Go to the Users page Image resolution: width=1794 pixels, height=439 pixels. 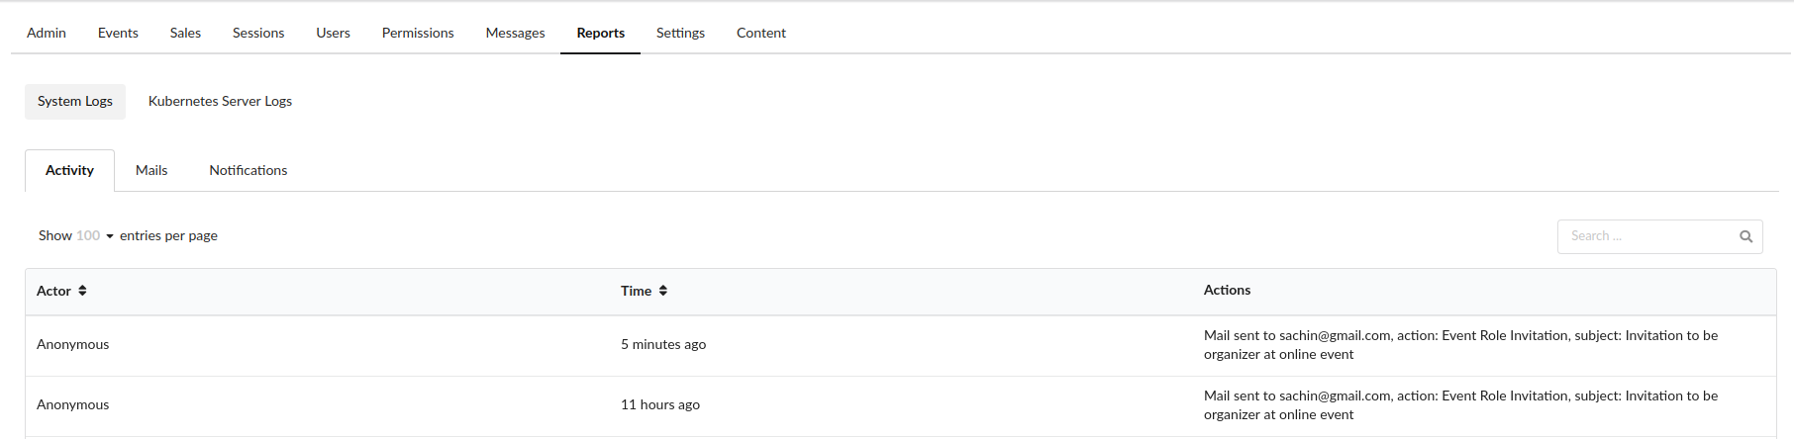pyautogui.click(x=333, y=33)
